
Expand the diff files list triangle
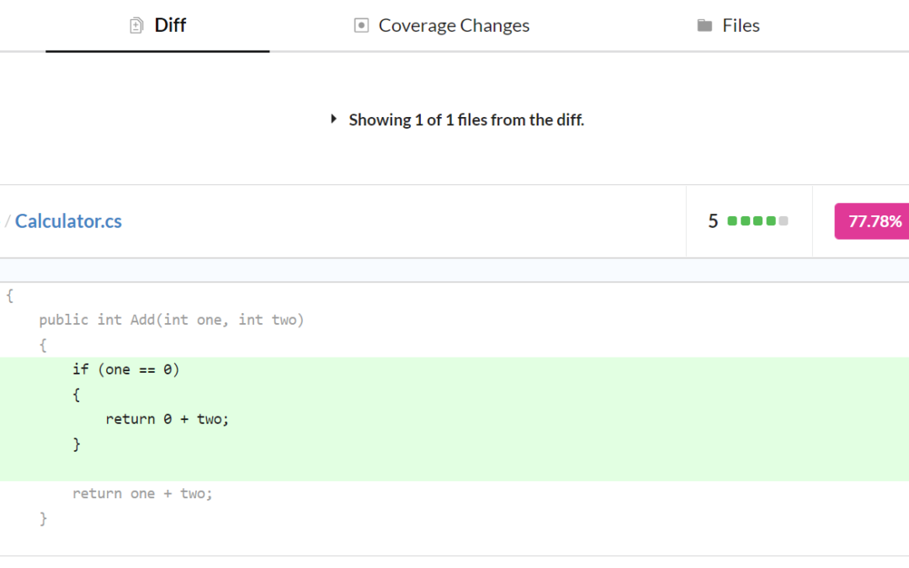click(334, 119)
